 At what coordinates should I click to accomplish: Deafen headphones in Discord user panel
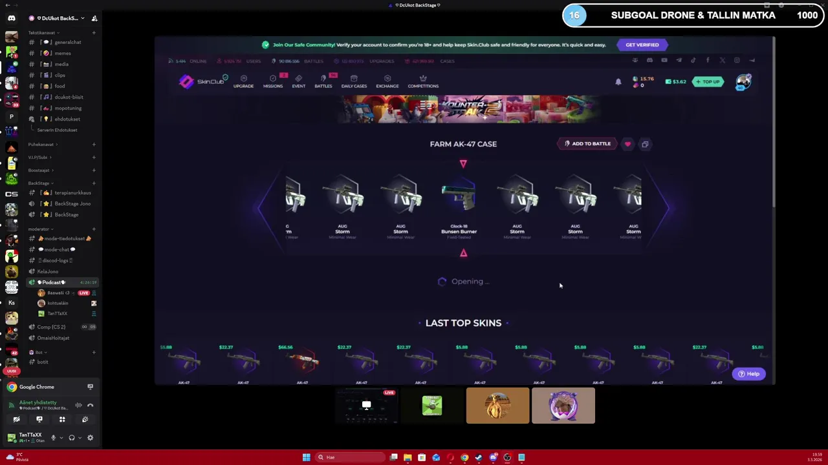[72, 438]
